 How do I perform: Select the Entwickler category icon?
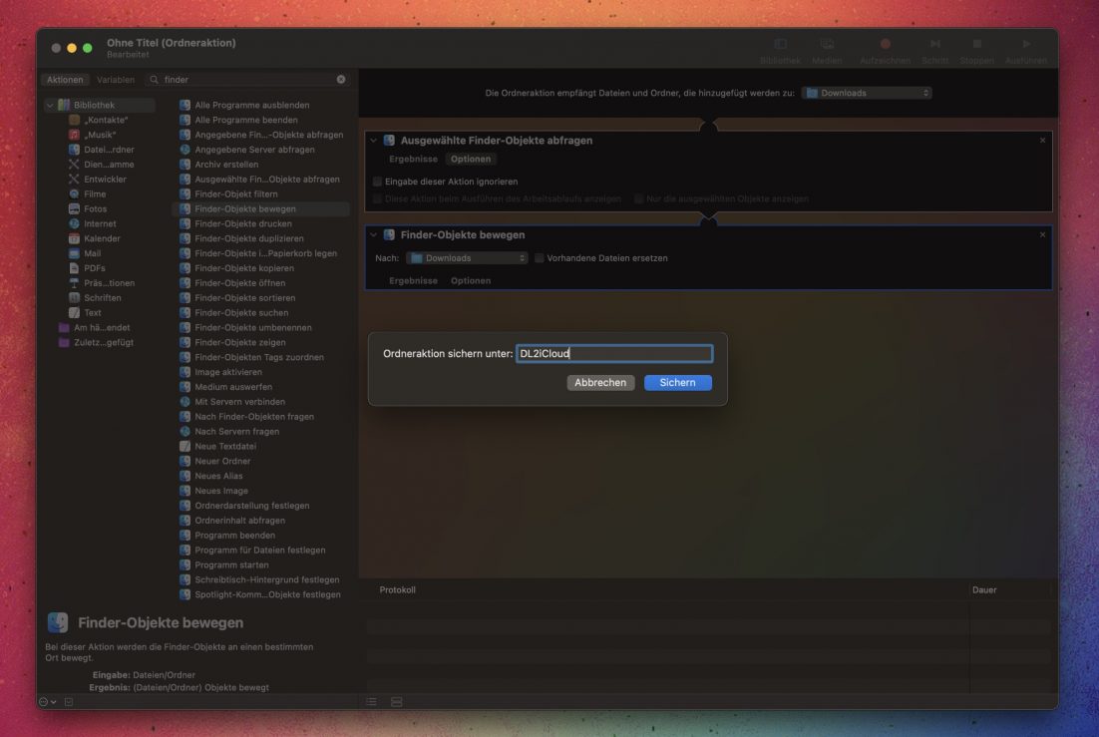74,179
